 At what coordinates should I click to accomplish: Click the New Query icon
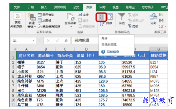pyautogui.click(x=32, y=17)
